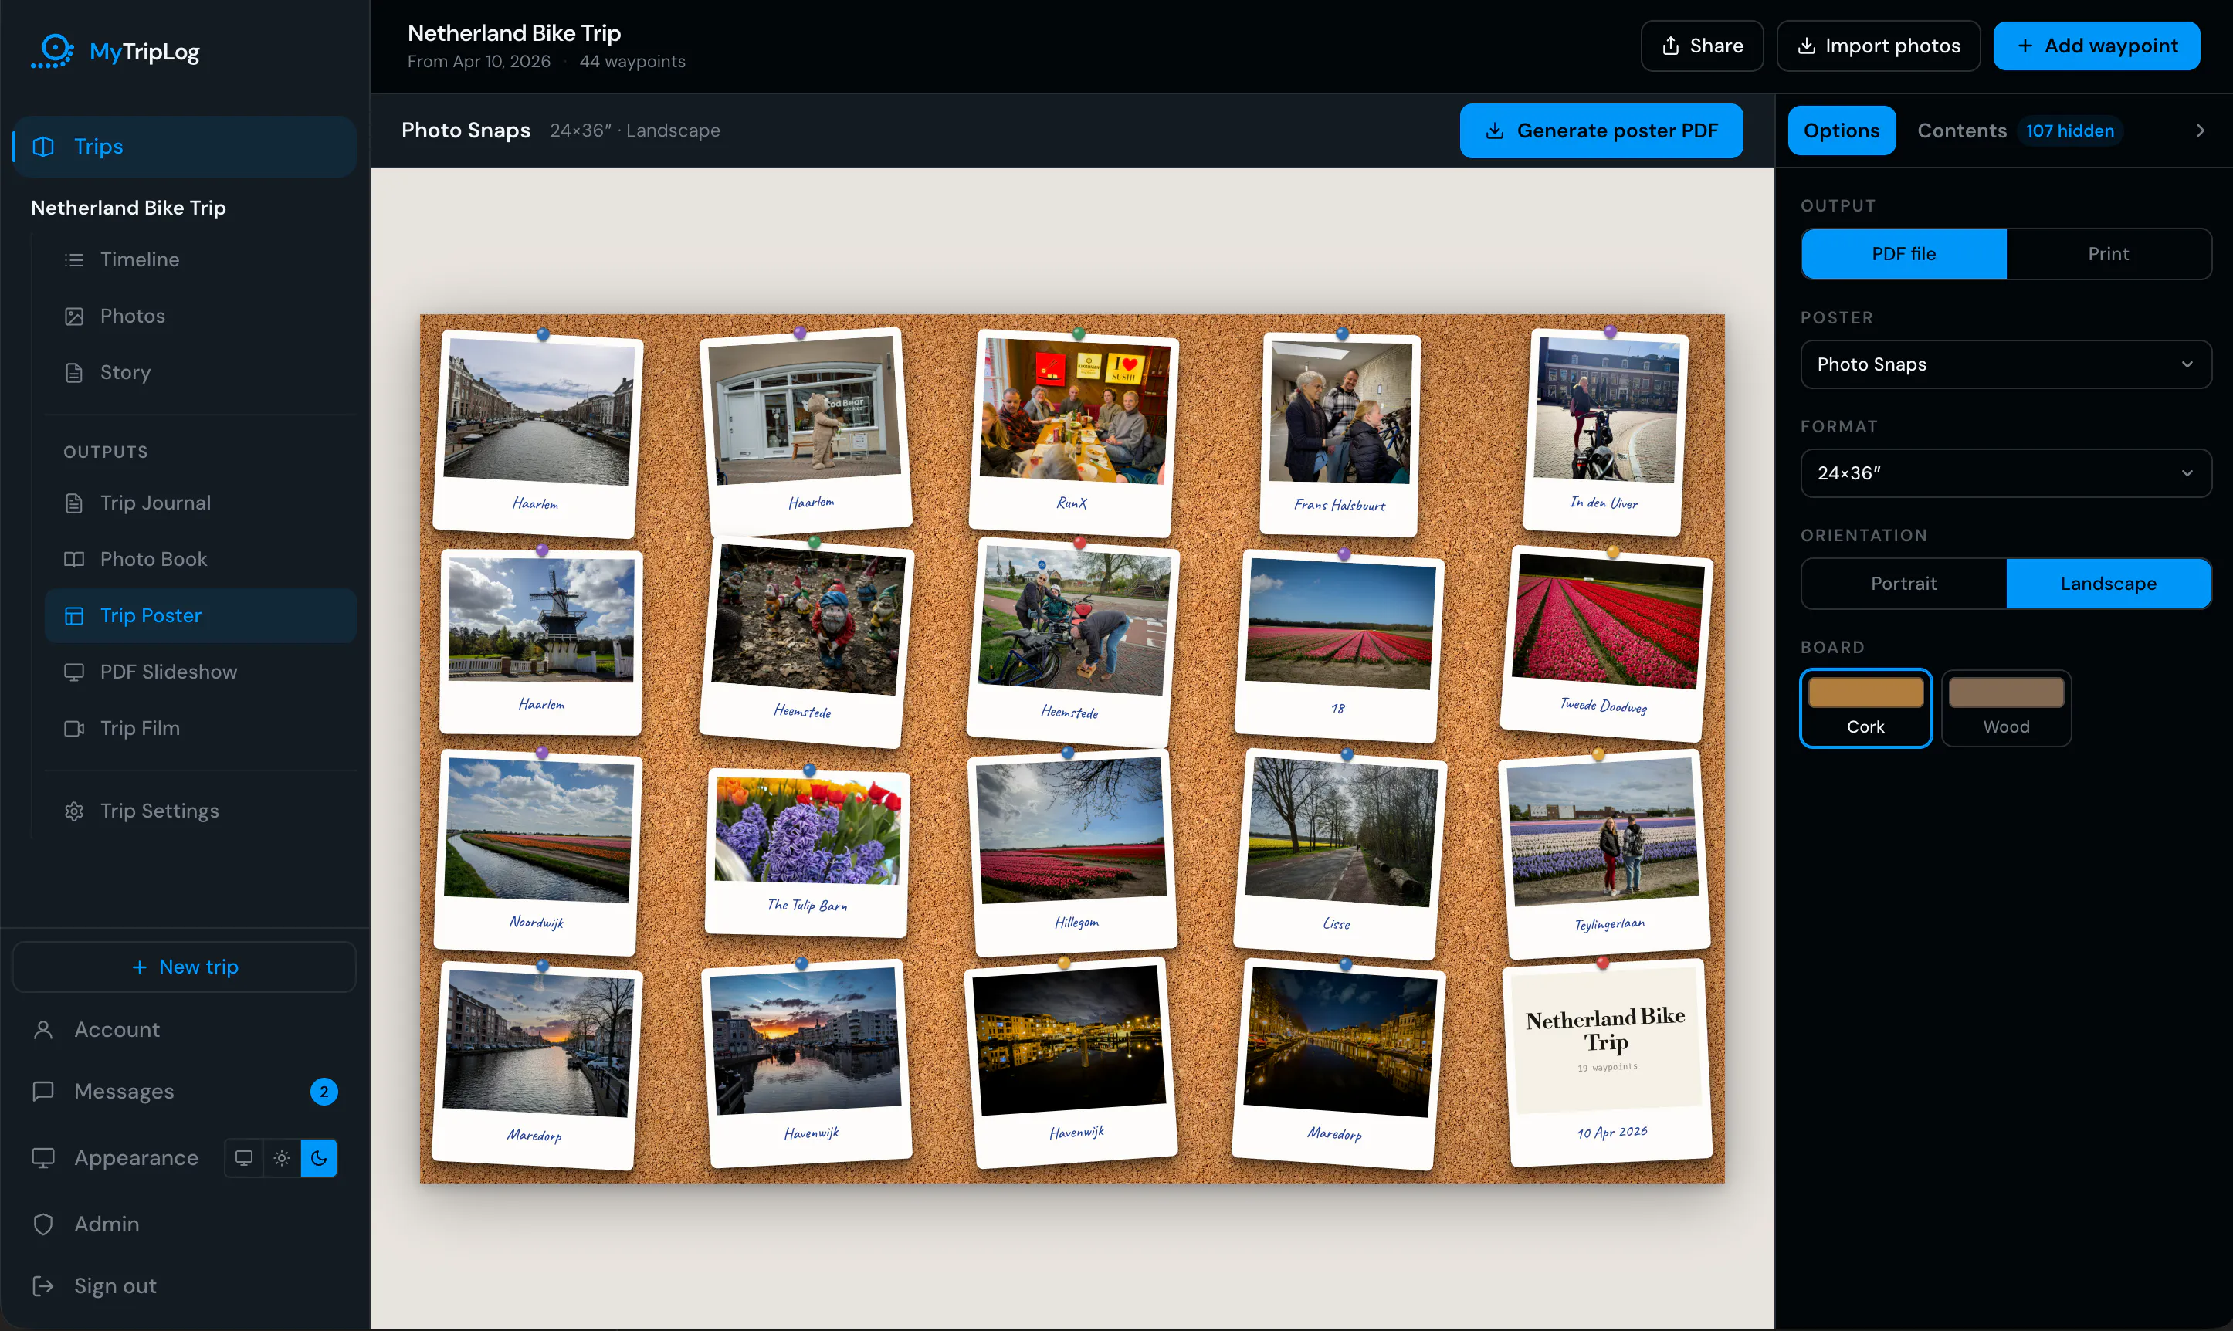
Task: Click the Messages chat bubble icon
Action: click(x=43, y=1092)
